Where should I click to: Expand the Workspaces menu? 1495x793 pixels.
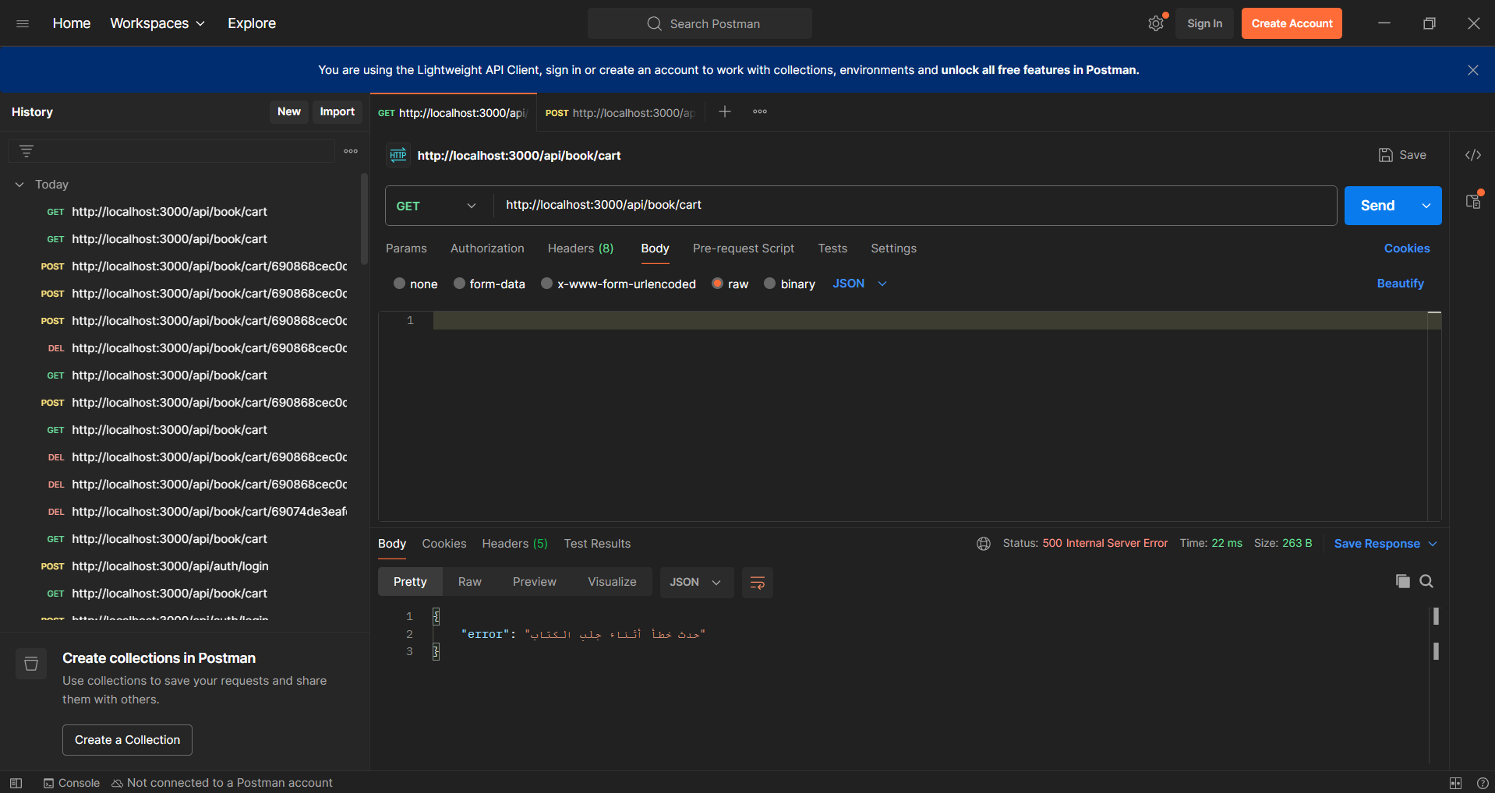coord(157,23)
